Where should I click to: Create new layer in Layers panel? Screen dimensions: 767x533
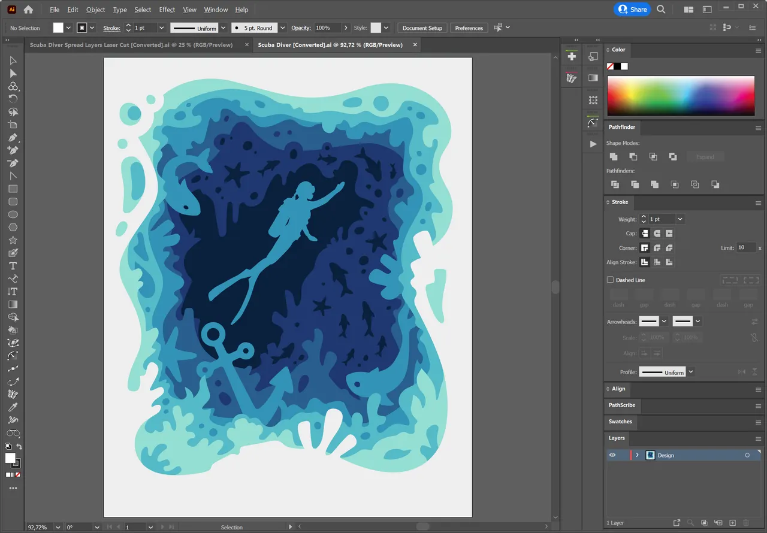732,523
